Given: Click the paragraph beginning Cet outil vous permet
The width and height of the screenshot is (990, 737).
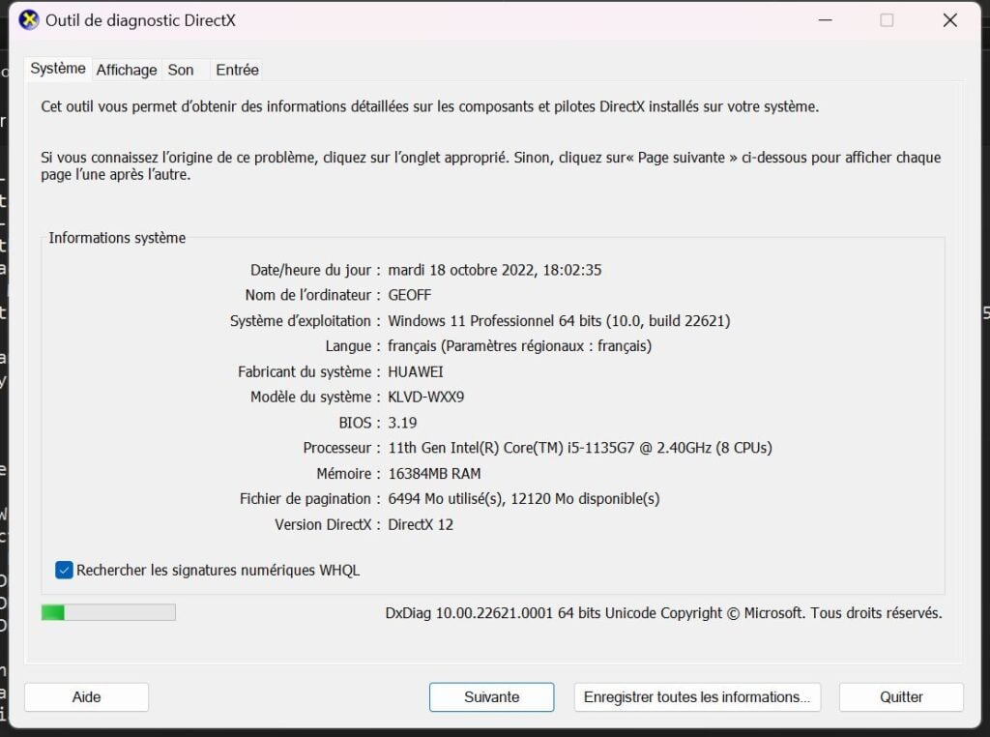Looking at the screenshot, I should click(430, 106).
